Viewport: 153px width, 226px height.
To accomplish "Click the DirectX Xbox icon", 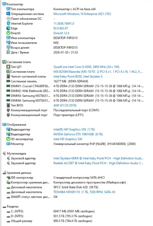I will (8, 33).
